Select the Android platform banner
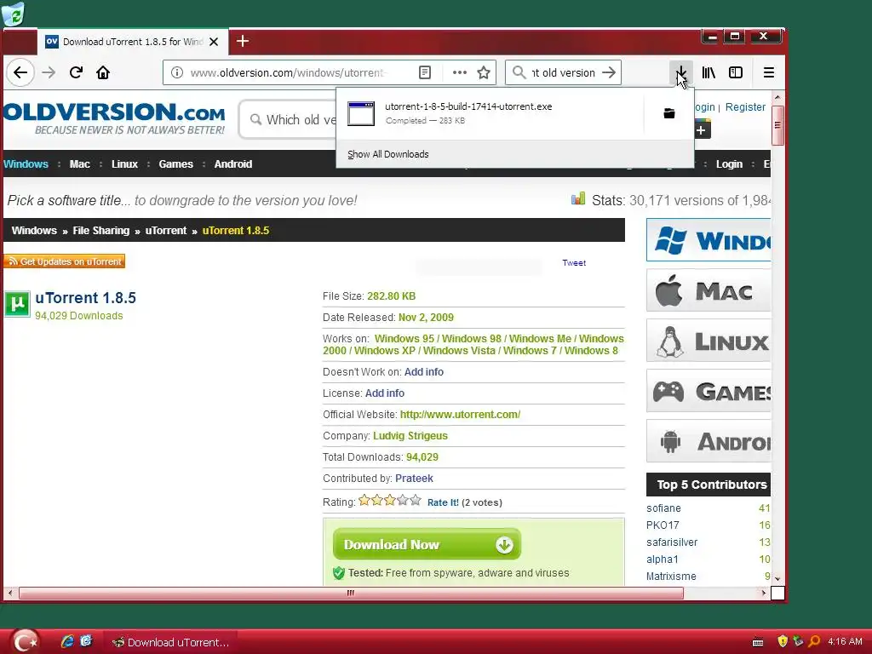 [708, 441]
